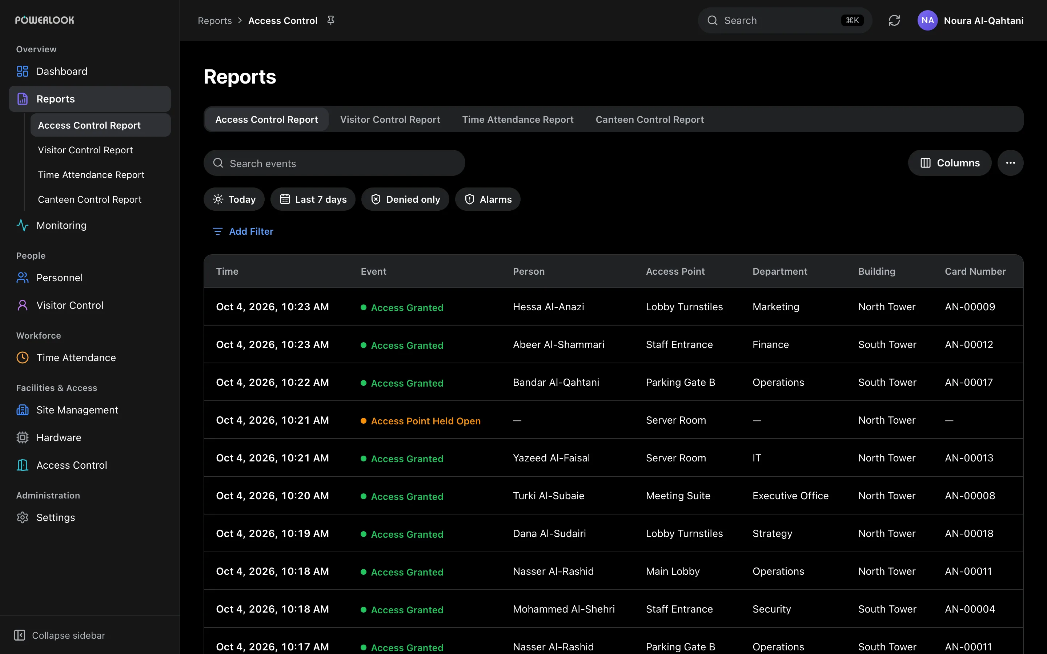The width and height of the screenshot is (1047, 654).
Task: Click the Site Management building icon
Action: 23,410
